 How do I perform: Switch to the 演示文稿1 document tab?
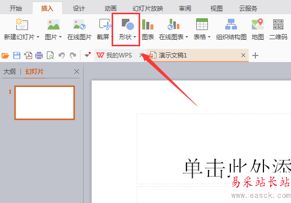(x=198, y=55)
